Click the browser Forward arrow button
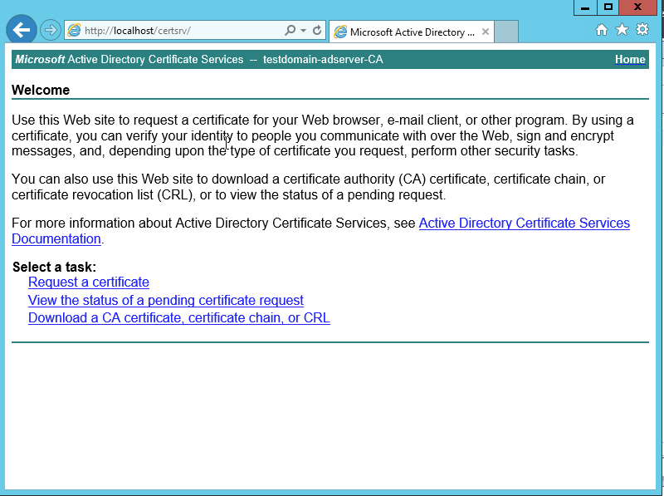The height and width of the screenshot is (496, 664). [x=51, y=30]
